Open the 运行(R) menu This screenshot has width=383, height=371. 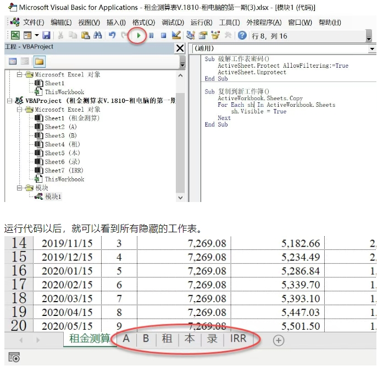click(201, 23)
